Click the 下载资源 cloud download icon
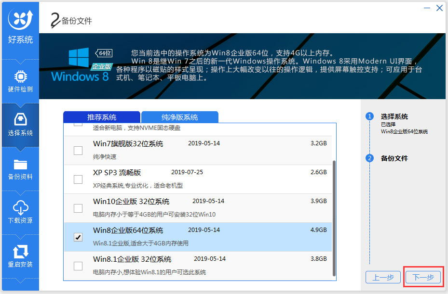This screenshot has height=294, width=448. pos(20,208)
